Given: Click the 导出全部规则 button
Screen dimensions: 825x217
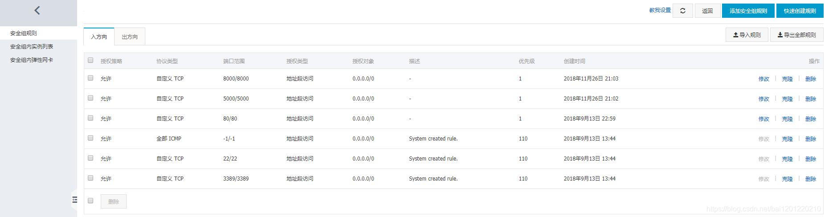Looking at the screenshot, I should point(797,35).
